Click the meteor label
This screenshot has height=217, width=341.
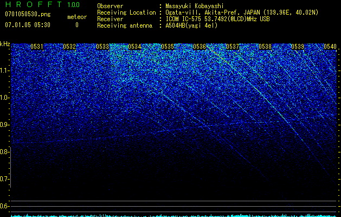pos(77,17)
